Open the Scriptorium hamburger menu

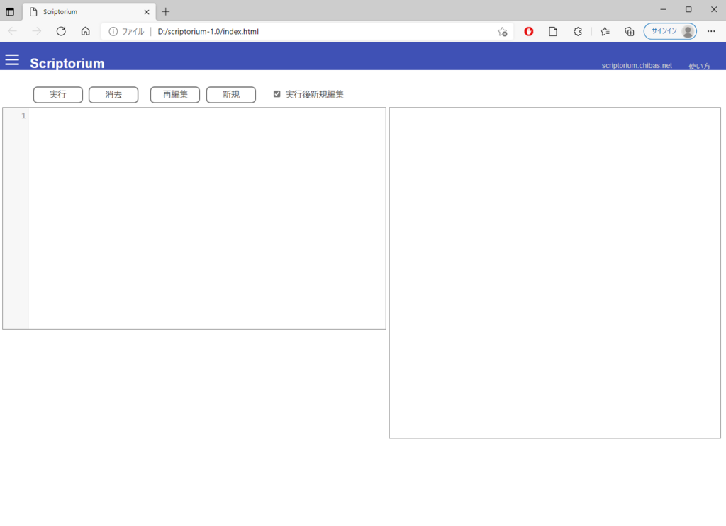(x=12, y=59)
